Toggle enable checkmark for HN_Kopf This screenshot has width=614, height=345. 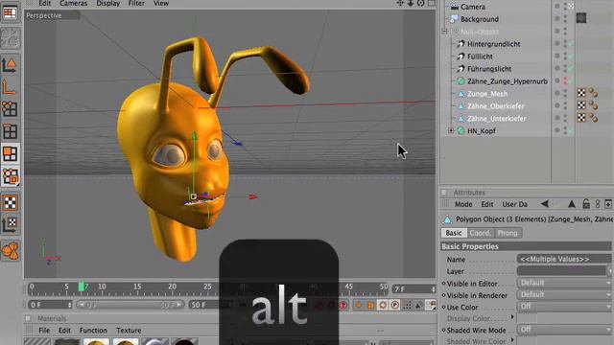[571, 131]
